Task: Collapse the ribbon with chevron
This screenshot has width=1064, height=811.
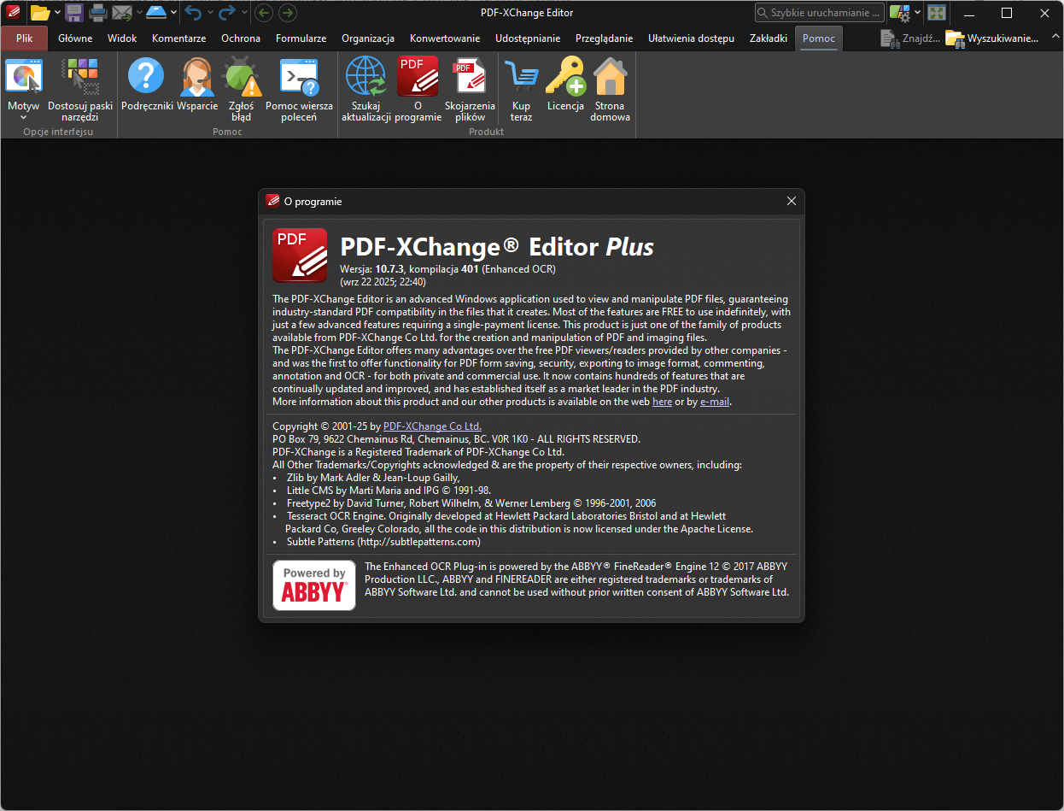Action: 1054,38
